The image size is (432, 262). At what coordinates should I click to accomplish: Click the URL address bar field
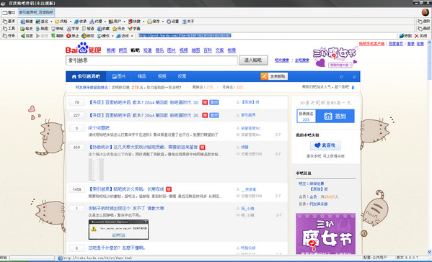[268, 35]
